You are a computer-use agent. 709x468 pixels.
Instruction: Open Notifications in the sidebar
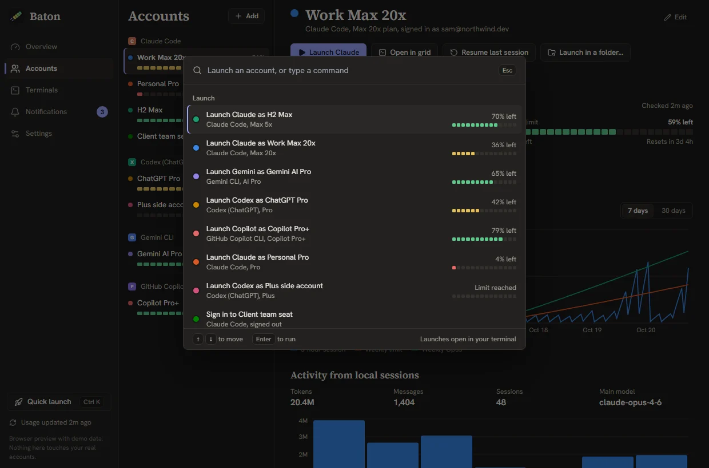[x=59, y=112]
